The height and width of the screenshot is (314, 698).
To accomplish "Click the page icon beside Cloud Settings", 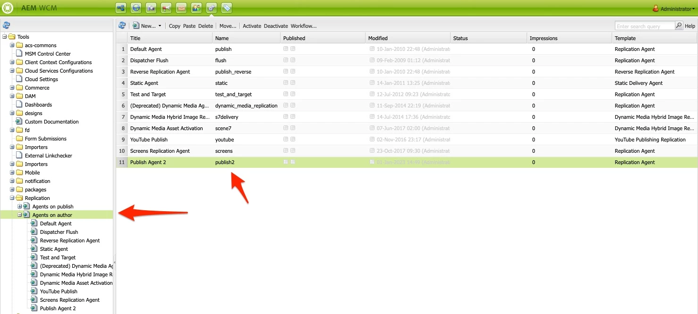I will [x=19, y=79].
